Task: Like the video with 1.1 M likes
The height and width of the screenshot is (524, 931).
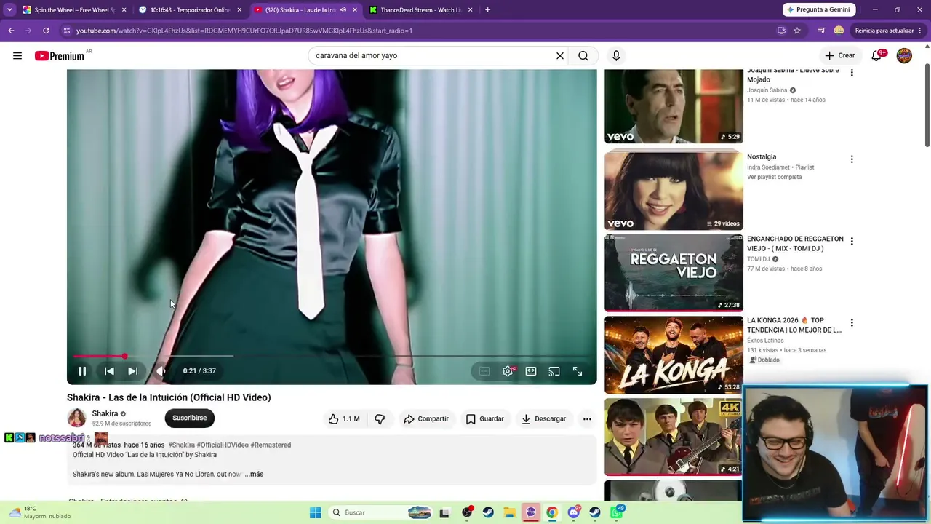Action: tap(344, 418)
